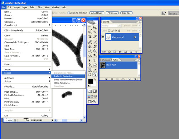Open the Opacity slider arrow
Viewport: 179px width, 139px height.
139,25
